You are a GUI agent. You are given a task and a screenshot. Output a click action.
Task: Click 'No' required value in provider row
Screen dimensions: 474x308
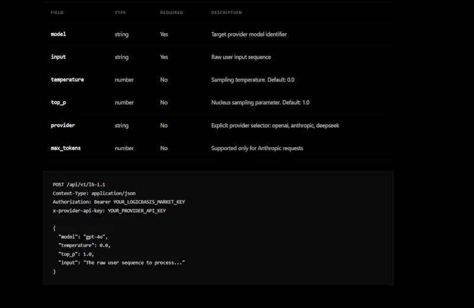click(164, 125)
